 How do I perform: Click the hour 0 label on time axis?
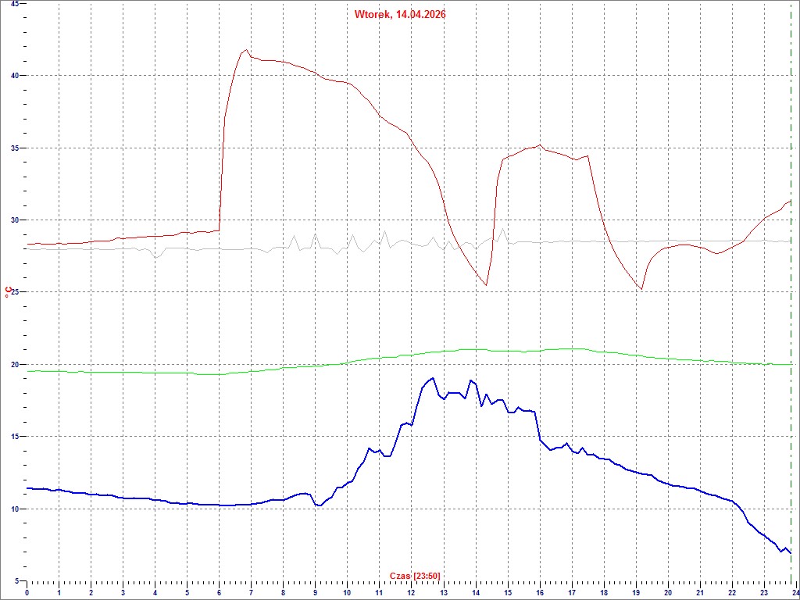pyautogui.click(x=27, y=593)
